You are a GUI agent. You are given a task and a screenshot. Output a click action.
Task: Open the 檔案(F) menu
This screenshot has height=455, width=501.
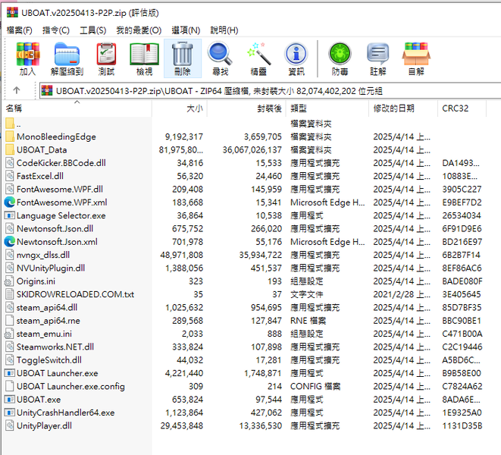pos(20,30)
